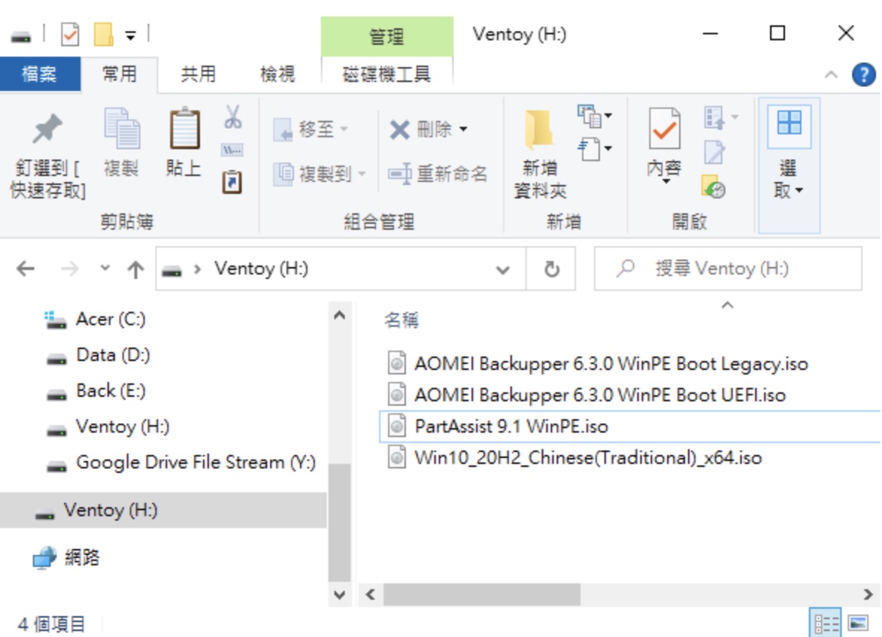Select indented Ventoy (H:) under This PC
Image resolution: width=882 pixels, height=637 pixels.
122,427
